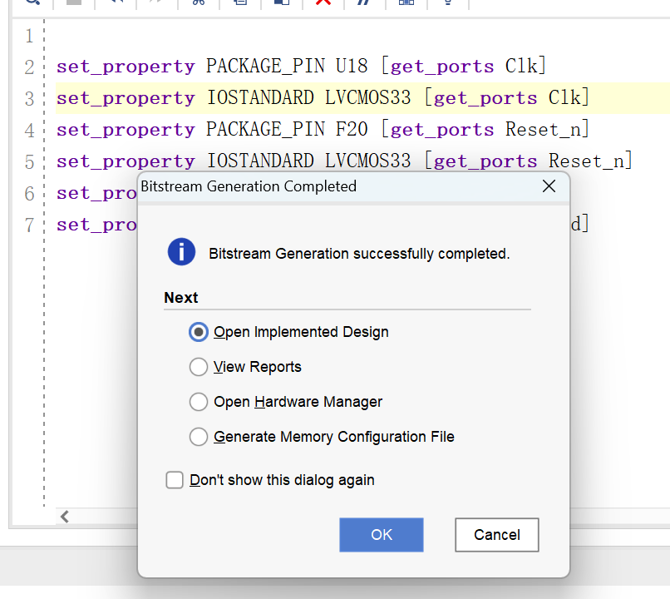The height and width of the screenshot is (599, 670).
Task: Toggle line comments with the // icon
Action: click(363, 2)
